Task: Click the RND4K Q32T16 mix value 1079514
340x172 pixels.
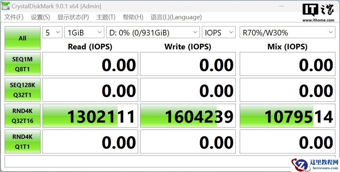Action: click(287, 116)
